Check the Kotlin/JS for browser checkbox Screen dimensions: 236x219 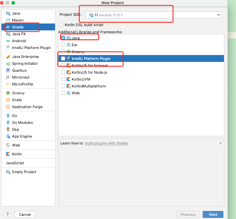point(63,65)
